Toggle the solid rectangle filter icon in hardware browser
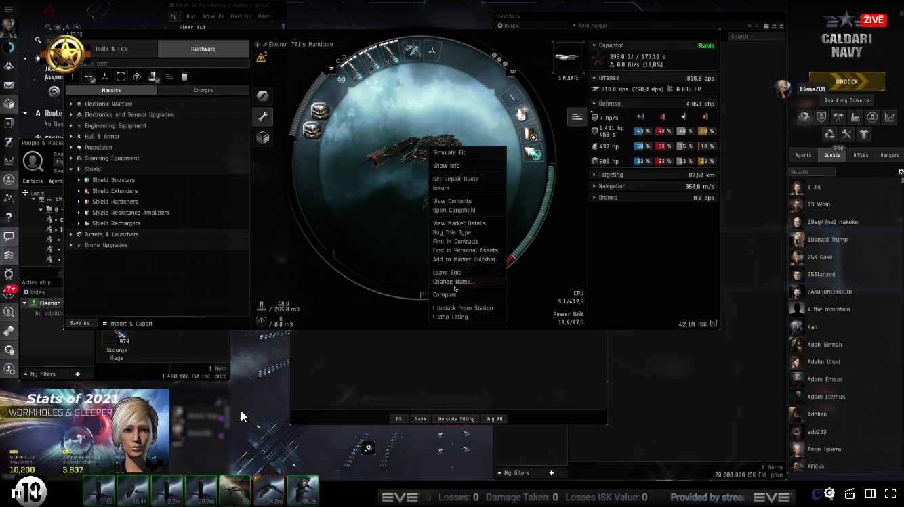Viewport: 904px width, 507px height. (x=184, y=76)
